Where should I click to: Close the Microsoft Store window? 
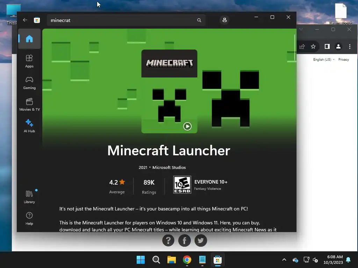click(288, 17)
